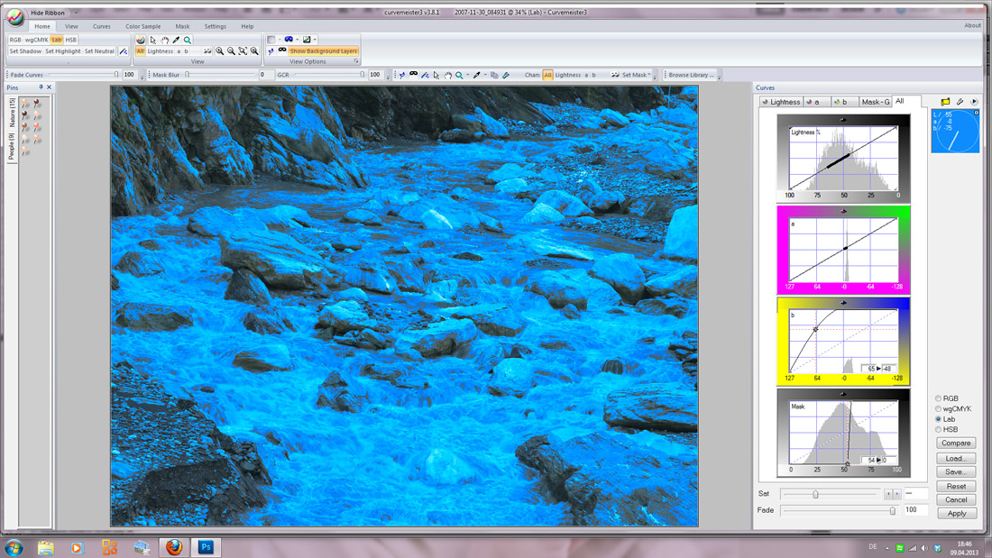The image size is (992, 558).
Task: Click the colorful curve icon in View group
Action: (x=141, y=40)
